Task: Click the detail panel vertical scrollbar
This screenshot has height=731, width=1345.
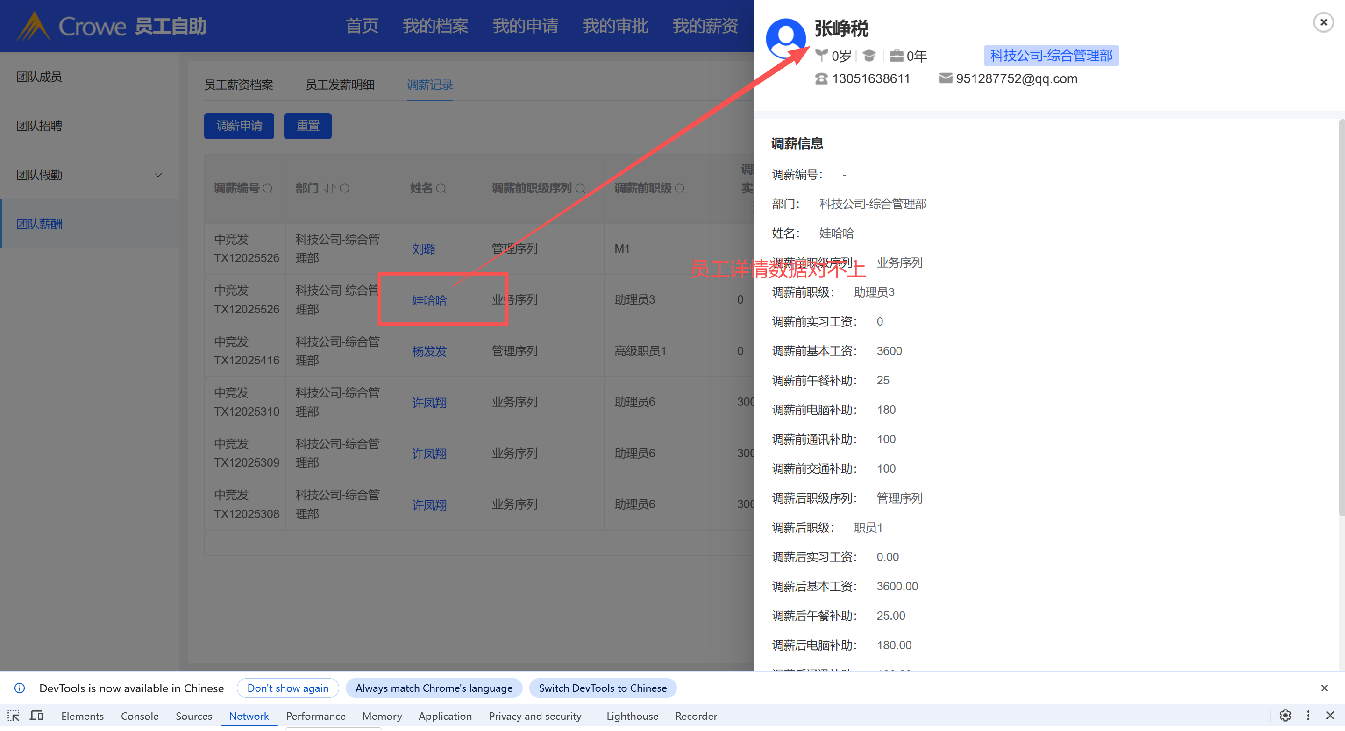Action: point(1341,313)
